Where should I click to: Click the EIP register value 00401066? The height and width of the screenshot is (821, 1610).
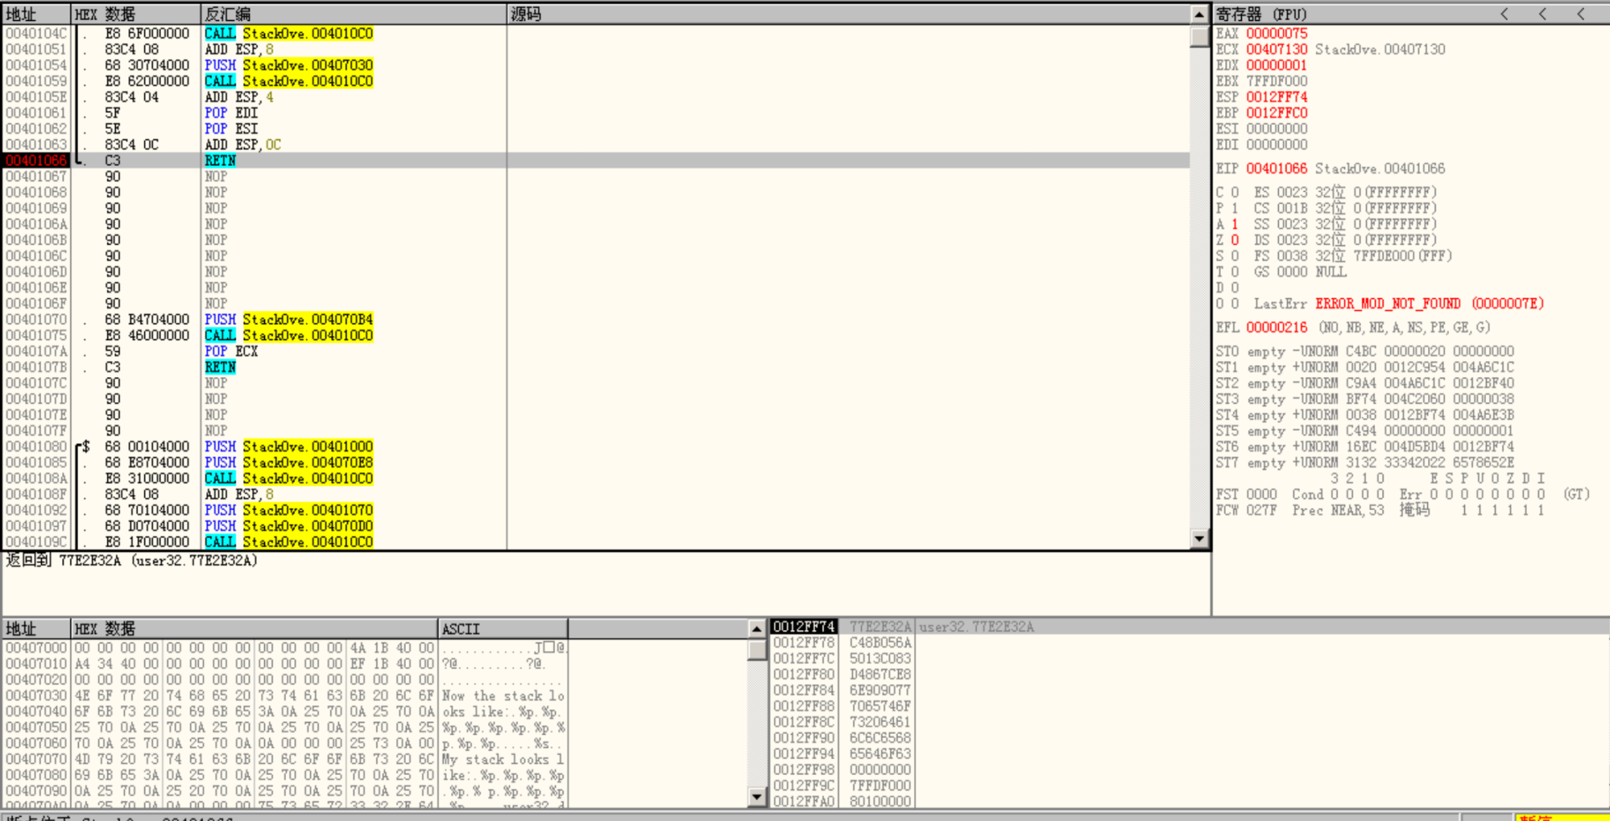[1276, 168]
